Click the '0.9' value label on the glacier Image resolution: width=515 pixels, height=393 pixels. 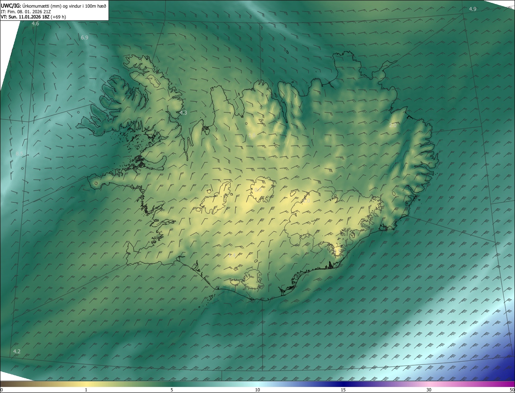coord(258,190)
